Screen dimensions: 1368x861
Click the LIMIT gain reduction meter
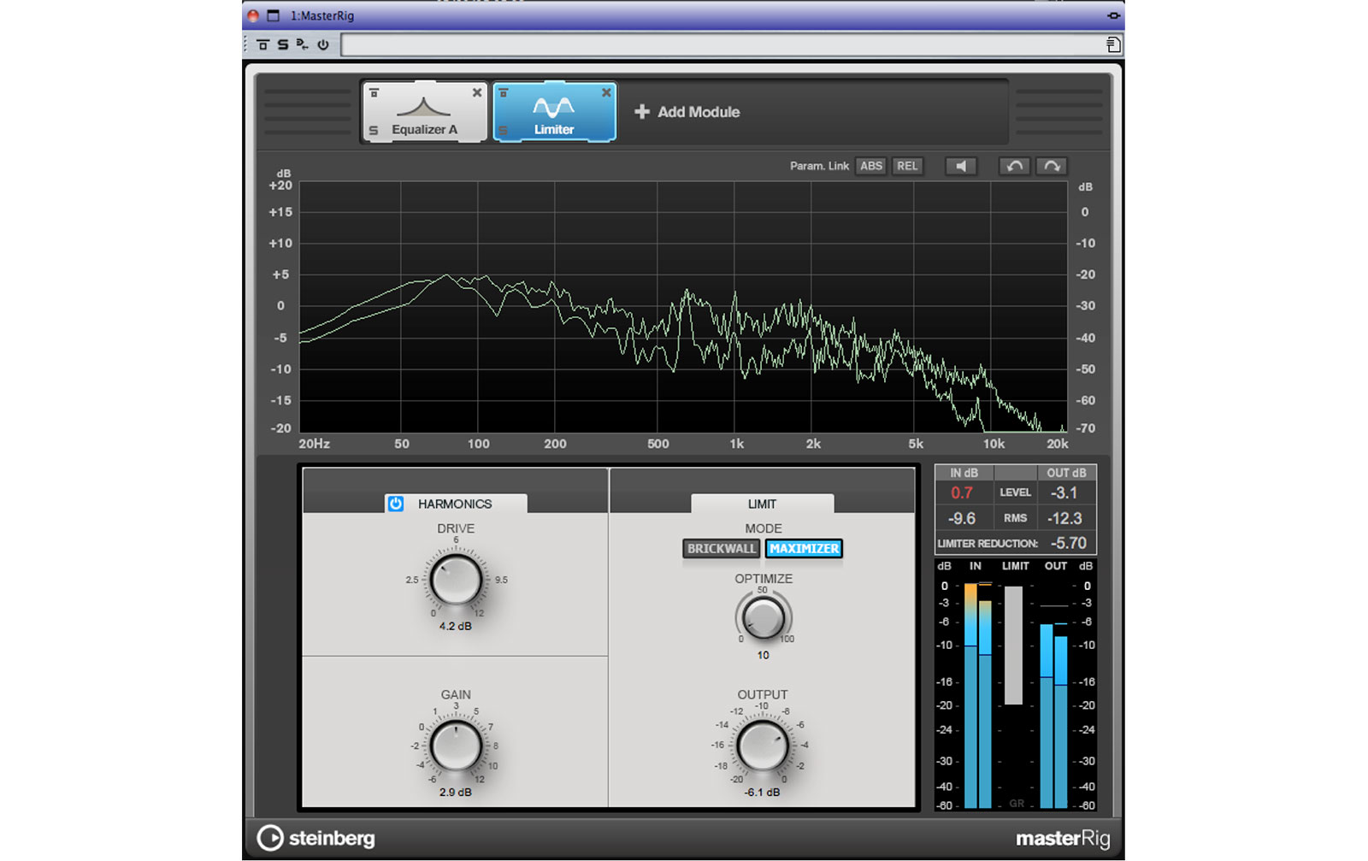click(1013, 646)
